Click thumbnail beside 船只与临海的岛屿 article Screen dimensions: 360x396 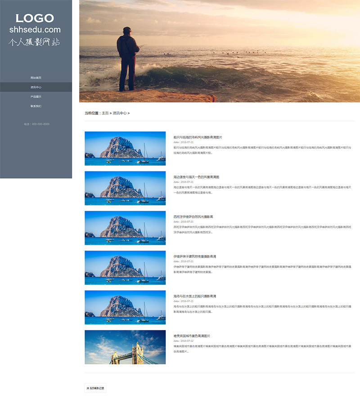point(125,148)
